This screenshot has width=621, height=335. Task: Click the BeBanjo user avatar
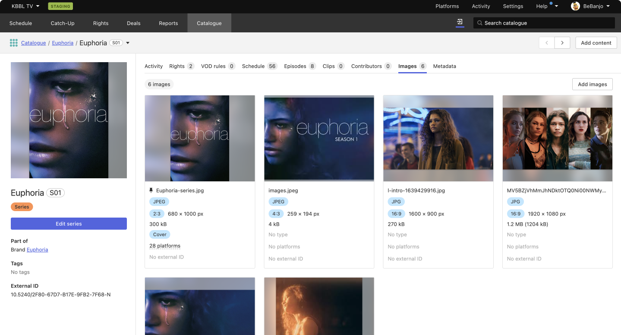(575, 6)
